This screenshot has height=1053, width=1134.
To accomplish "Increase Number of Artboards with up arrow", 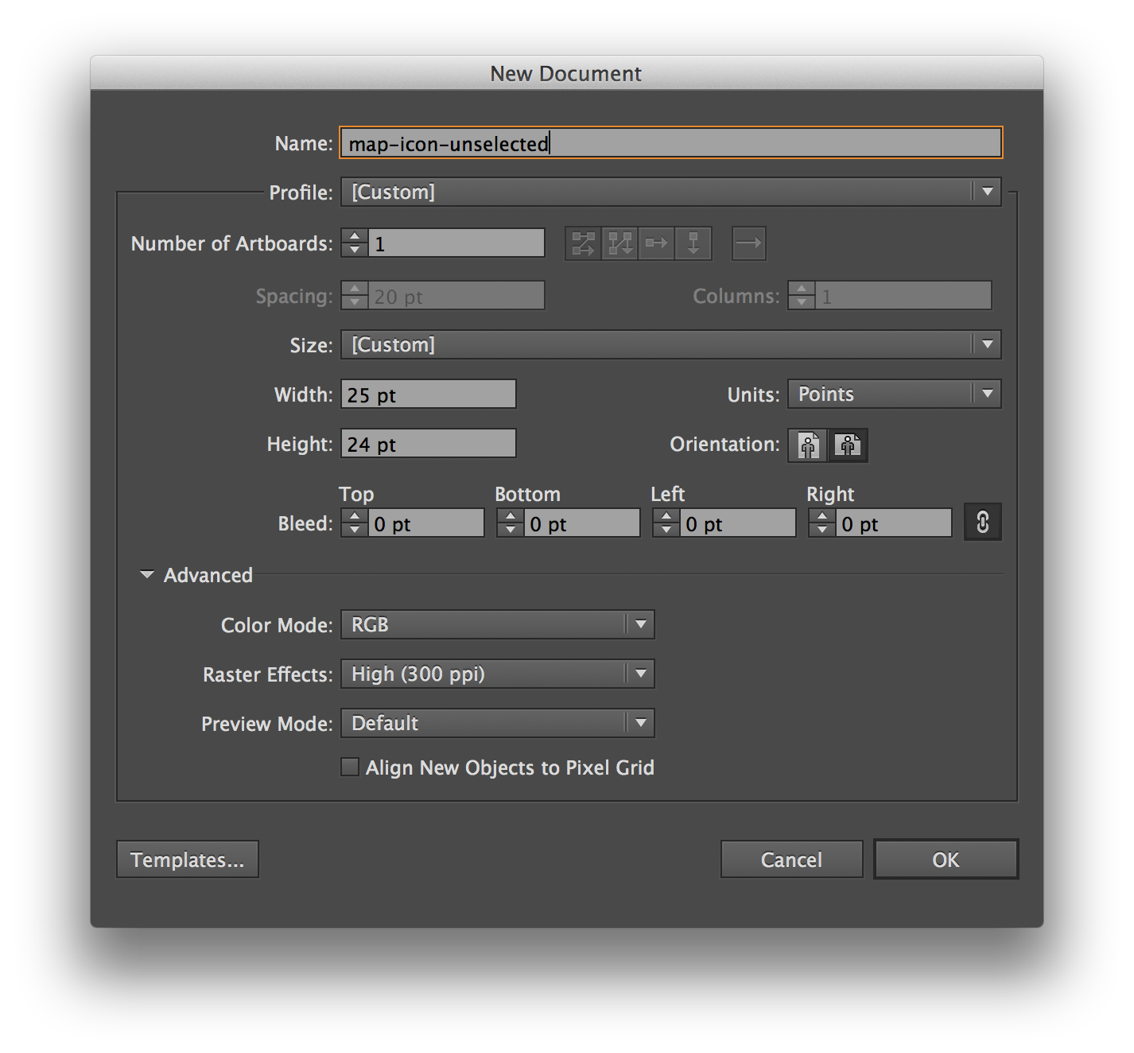I will click(354, 237).
